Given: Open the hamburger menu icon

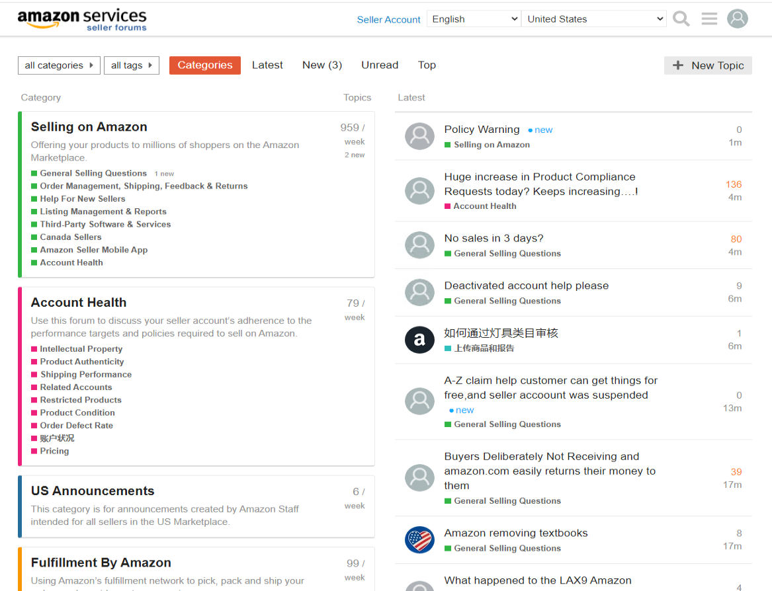Looking at the screenshot, I should (x=709, y=19).
